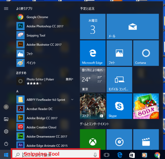Image resolution: width=165 pixels, height=159 pixels.
Task: Focus the taskbar search box
Action: tap(56, 154)
